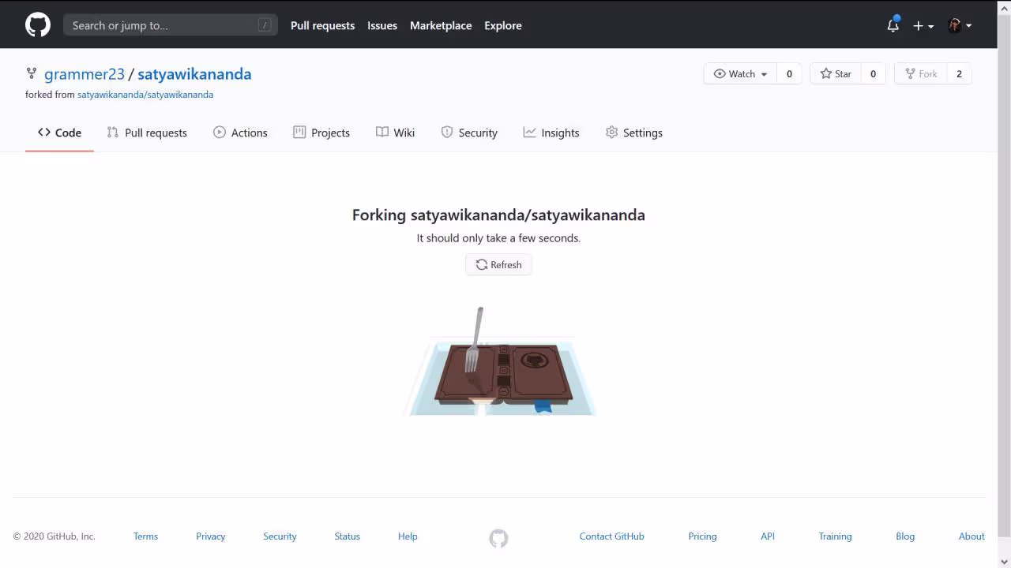The image size is (1011, 568).
Task: Open the Projects tab
Action: 321,133
